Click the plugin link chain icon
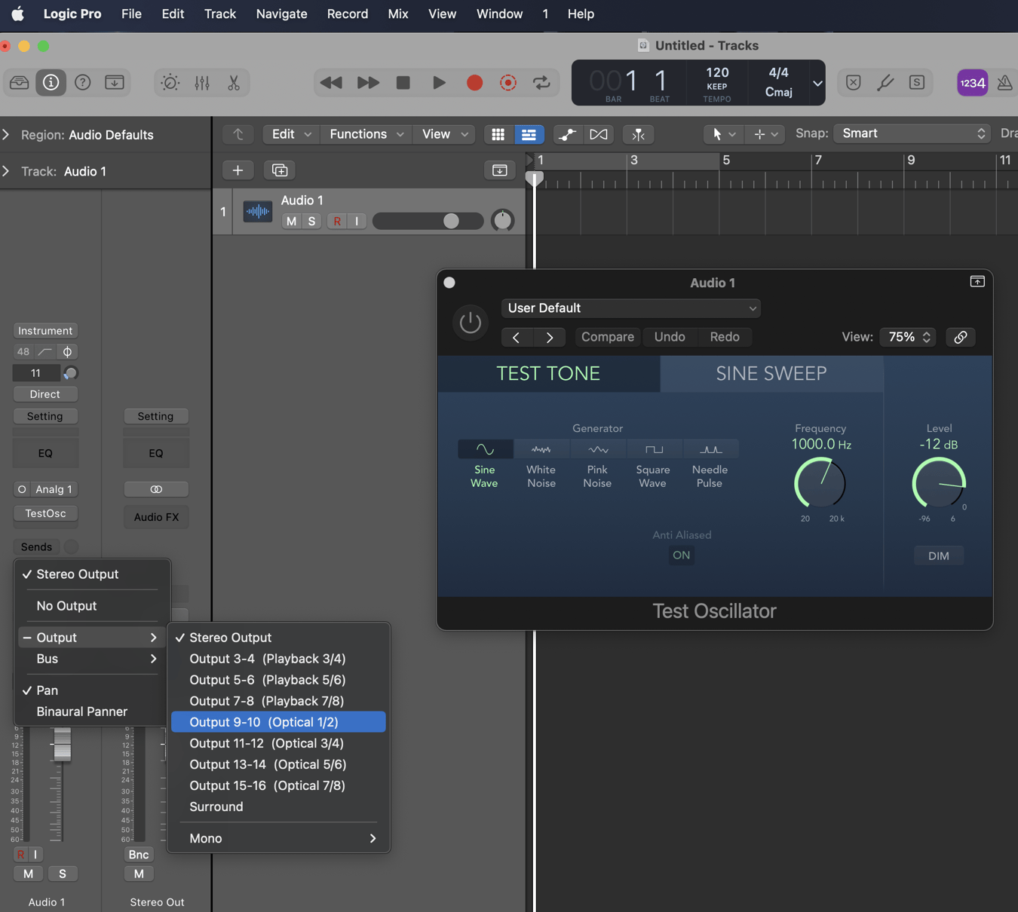This screenshot has width=1018, height=912. 960,337
